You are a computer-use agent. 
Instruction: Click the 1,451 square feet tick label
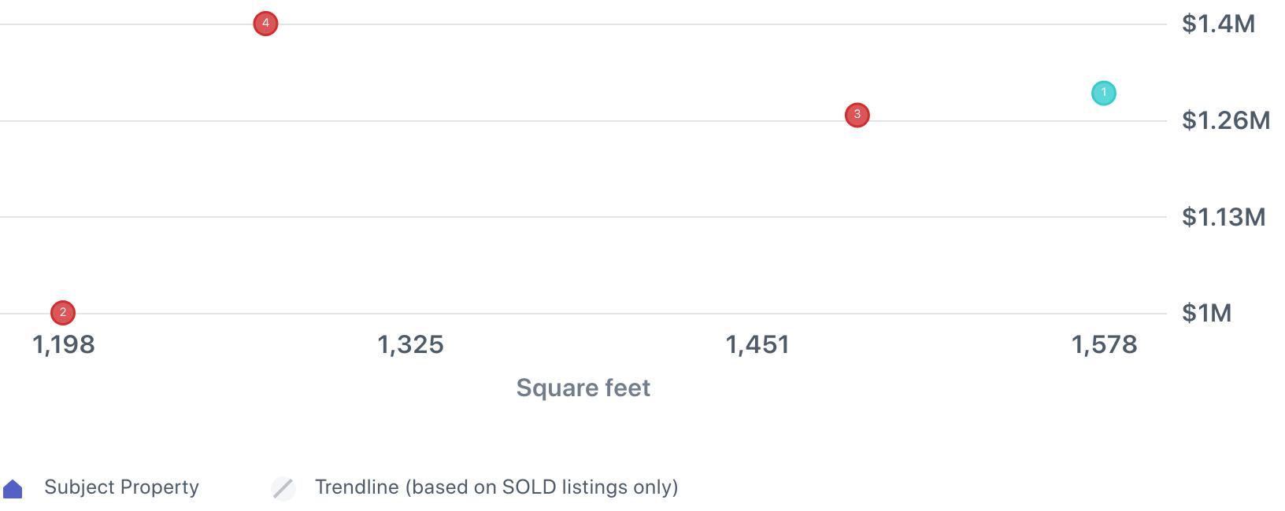pyautogui.click(x=757, y=344)
